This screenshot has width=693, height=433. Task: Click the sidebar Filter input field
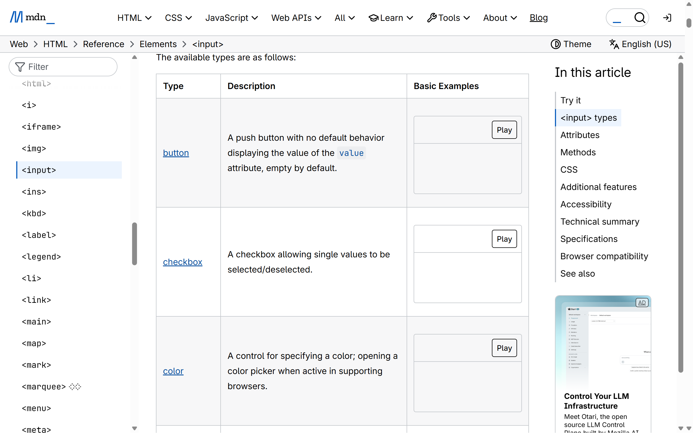tap(63, 67)
